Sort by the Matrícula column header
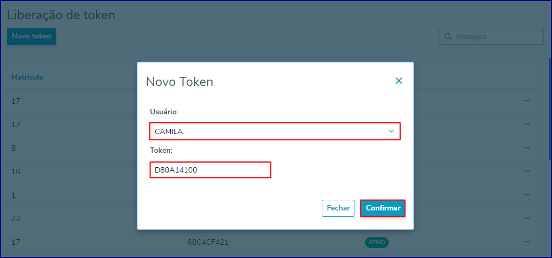 27,77
